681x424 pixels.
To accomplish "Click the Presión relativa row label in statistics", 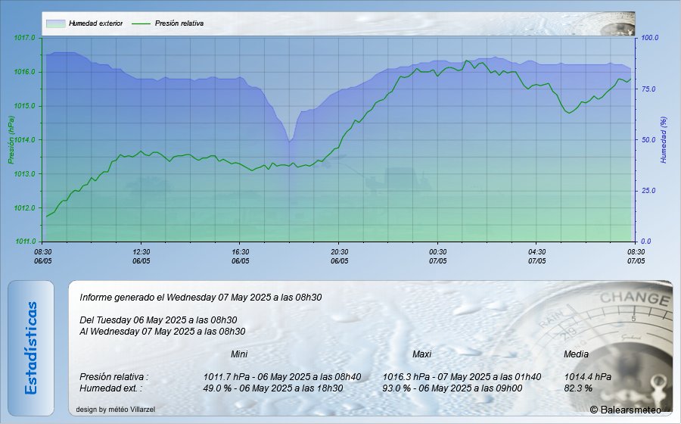I will 113,376.
